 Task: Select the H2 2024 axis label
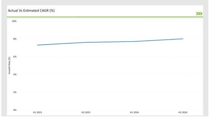pos(183,113)
